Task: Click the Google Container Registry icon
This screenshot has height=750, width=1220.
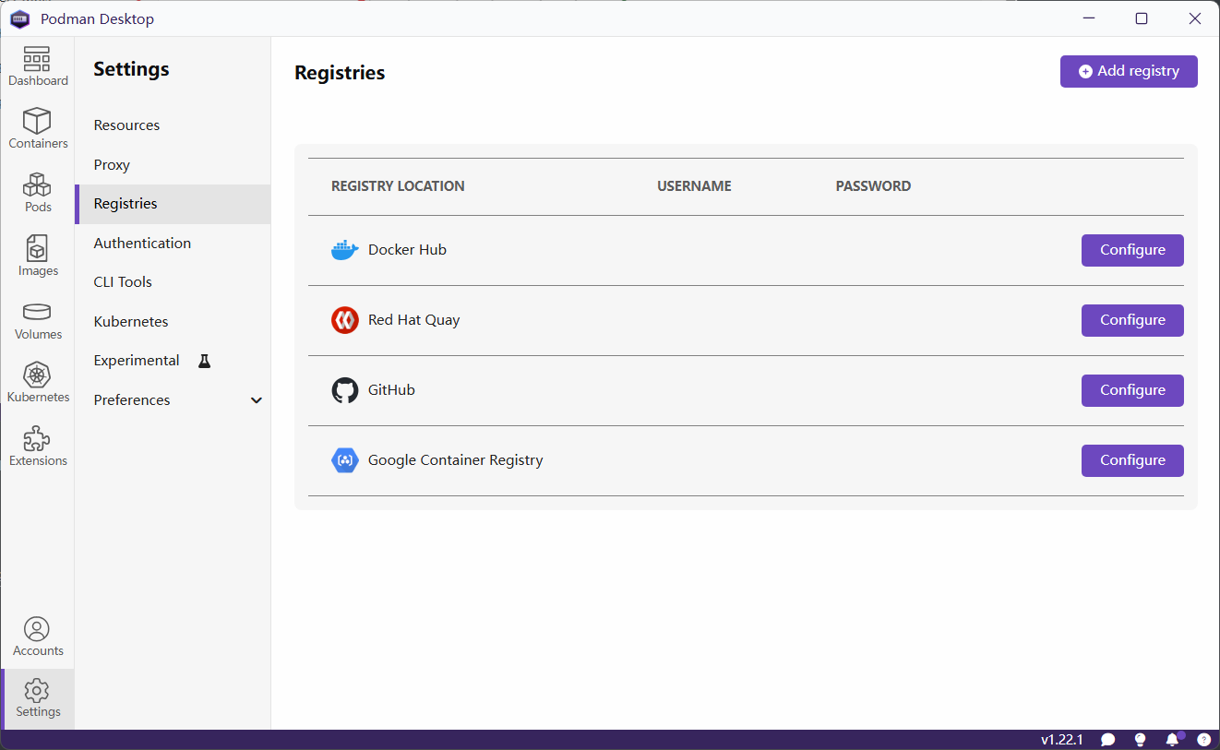Action: [x=344, y=460]
